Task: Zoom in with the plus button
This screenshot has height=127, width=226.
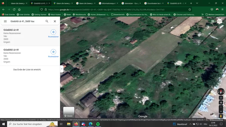Action: (x=221, y=107)
